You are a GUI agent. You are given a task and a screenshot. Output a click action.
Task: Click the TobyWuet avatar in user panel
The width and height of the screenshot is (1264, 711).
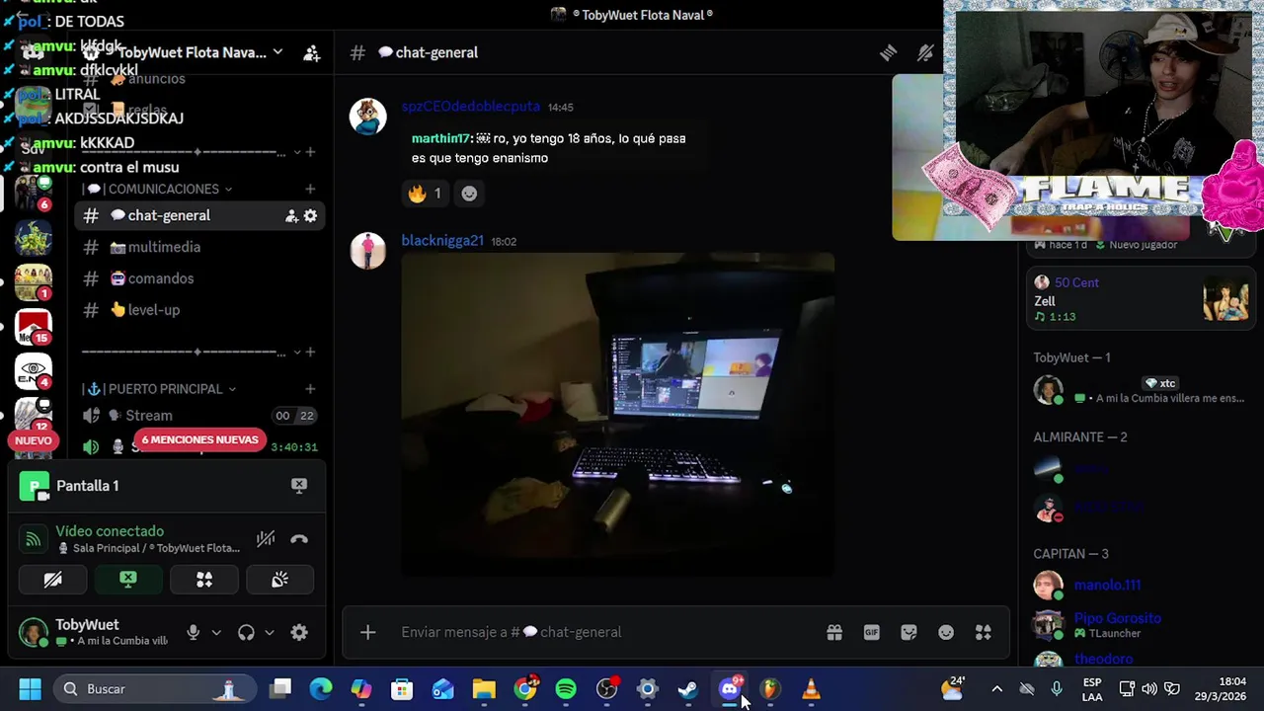(34, 633)
